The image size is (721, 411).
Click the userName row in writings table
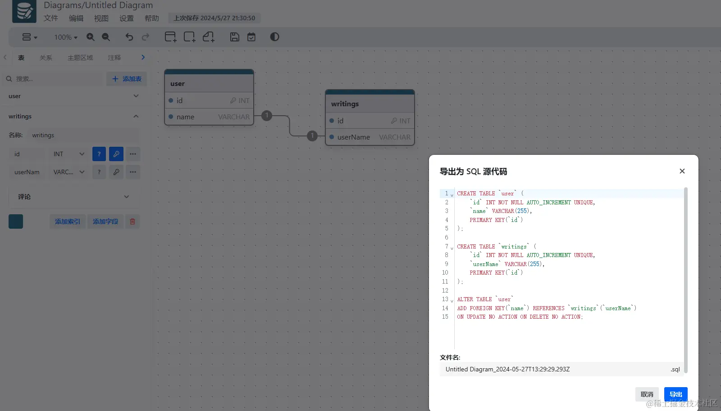pyautogui.click(x=370, y=137)
